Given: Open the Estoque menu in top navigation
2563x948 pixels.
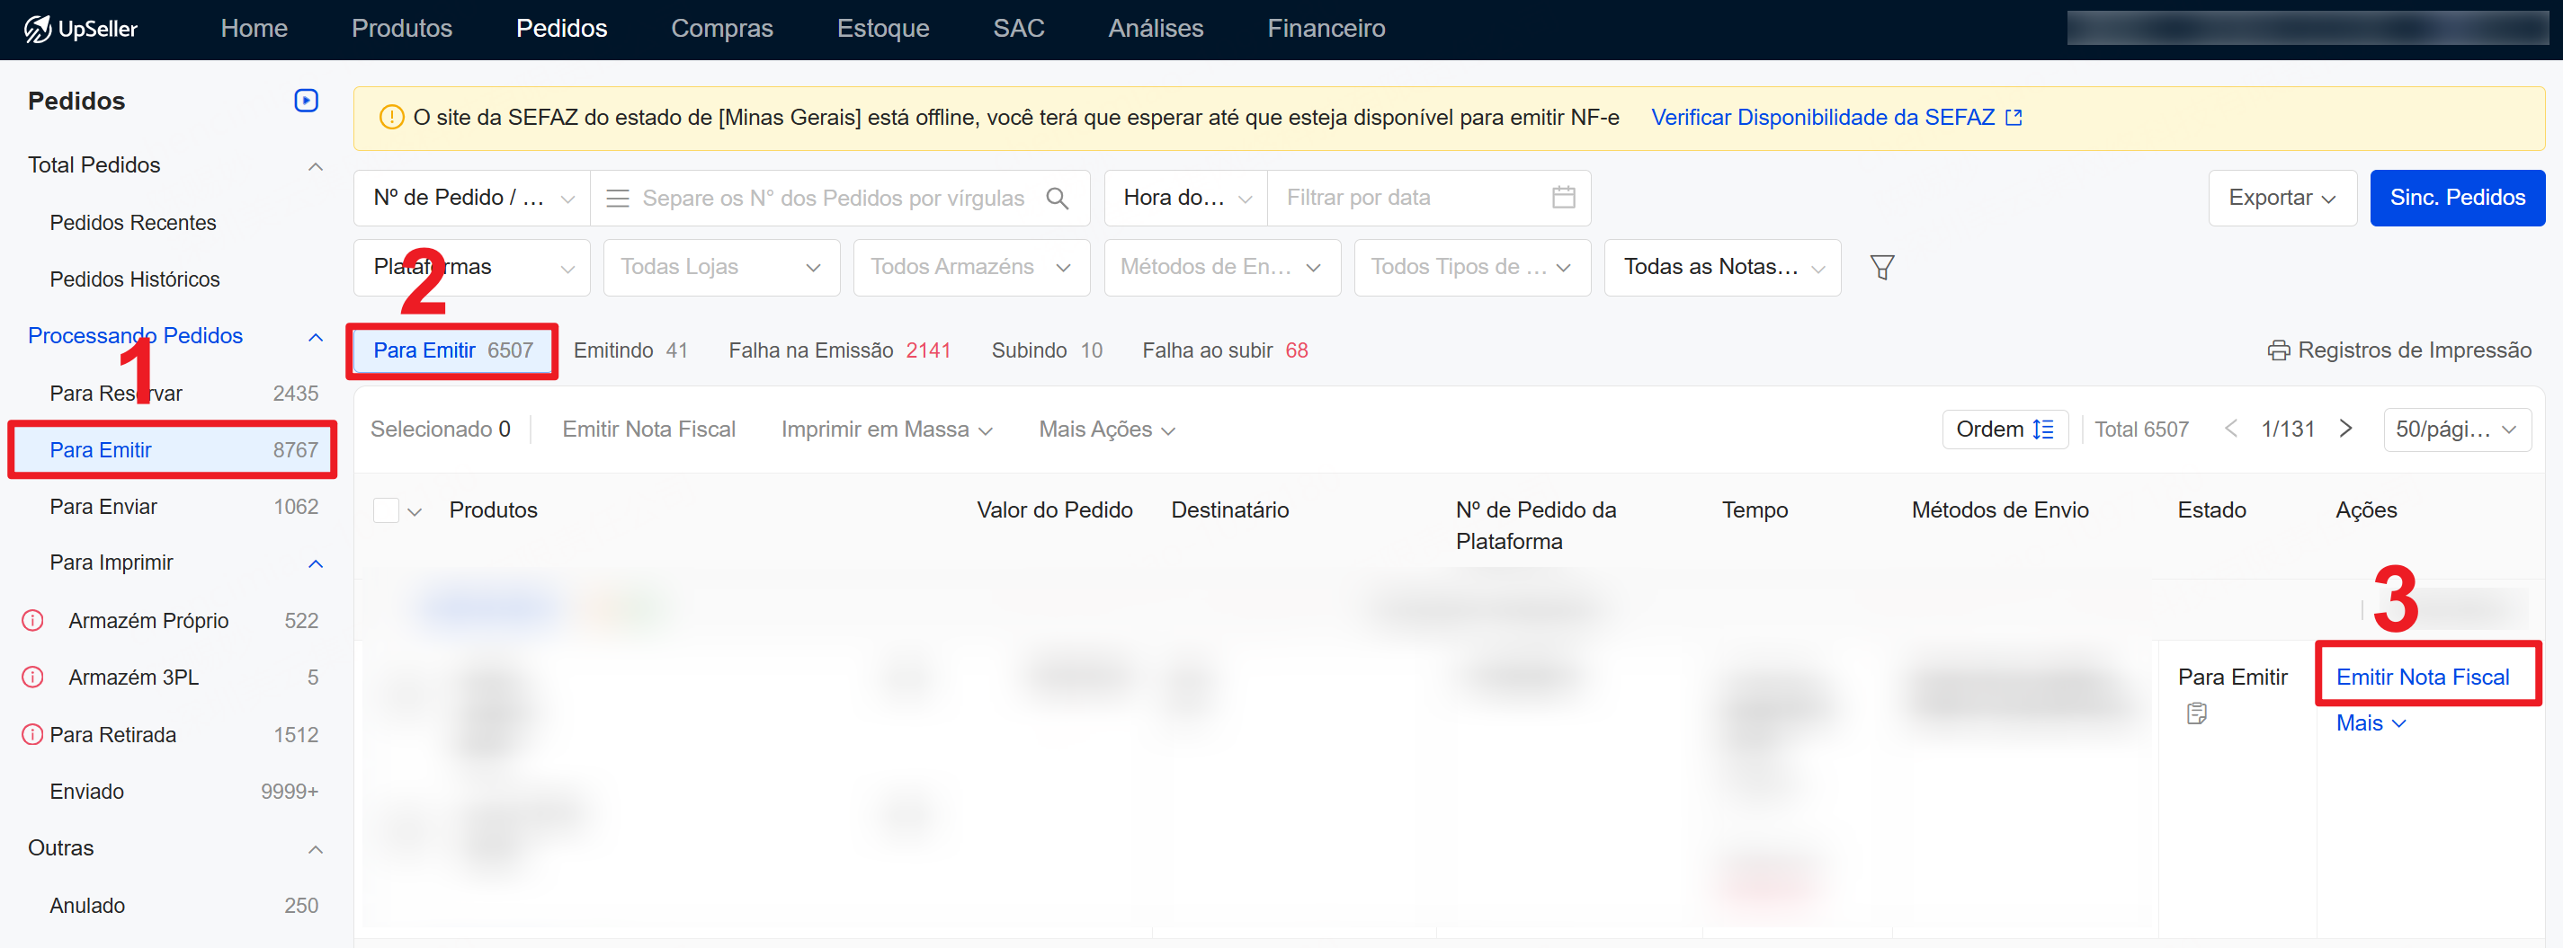Looking at the screenshot, I should pos(881,29).
